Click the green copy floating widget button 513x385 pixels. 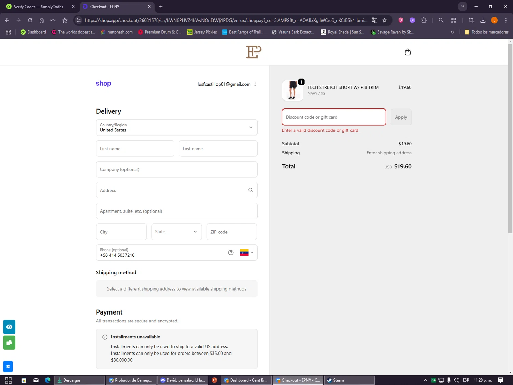click(x=9, y=343)
